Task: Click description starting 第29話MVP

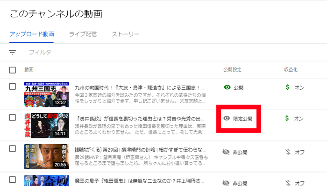Action: 142,160
